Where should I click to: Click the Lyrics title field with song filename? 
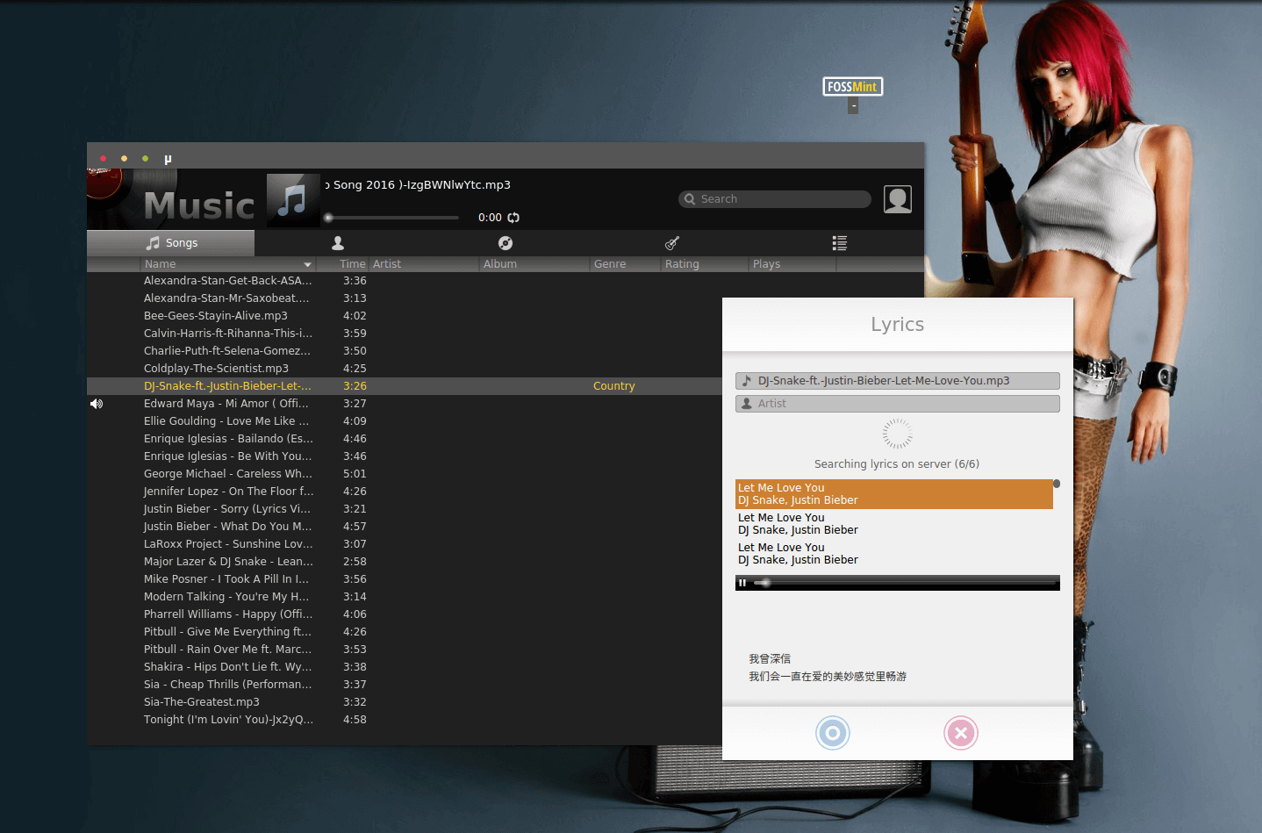(898, 381)
